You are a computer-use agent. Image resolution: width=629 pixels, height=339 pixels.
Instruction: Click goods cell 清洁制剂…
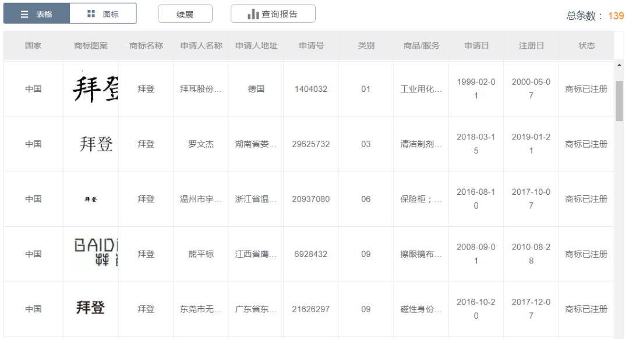coord(421,144)
